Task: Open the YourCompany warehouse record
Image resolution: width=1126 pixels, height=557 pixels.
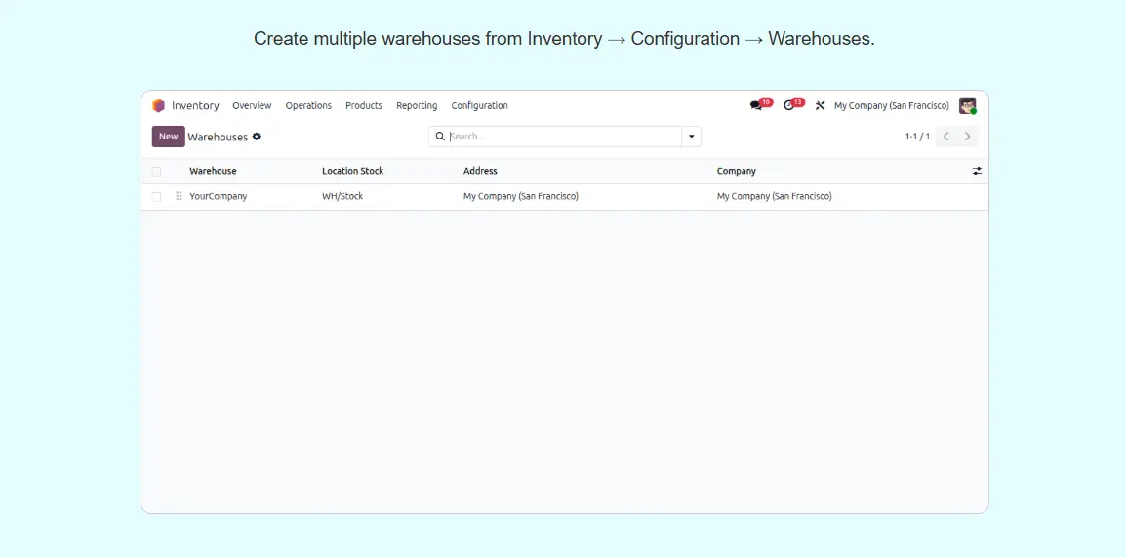Action: [x=219, y=196]
